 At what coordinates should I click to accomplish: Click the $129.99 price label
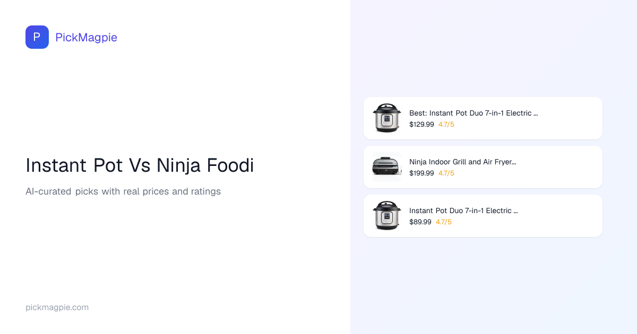(421, 125)
